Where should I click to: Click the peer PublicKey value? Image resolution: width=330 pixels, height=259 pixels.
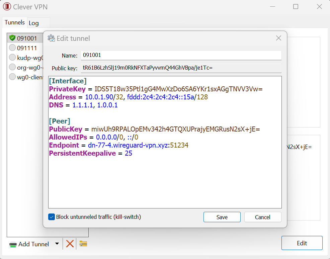pyautogui.click(x=175, y=129)
